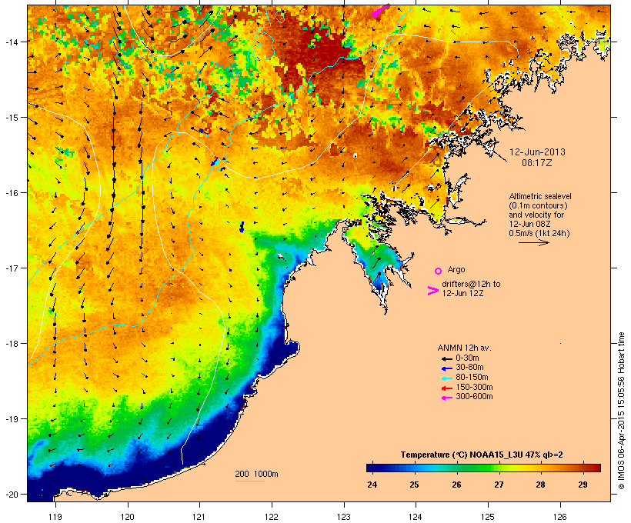The width and height of the screenshot is (631, 523).
Task: Click the latitude axis label -16
Action: tap(12, 193)
